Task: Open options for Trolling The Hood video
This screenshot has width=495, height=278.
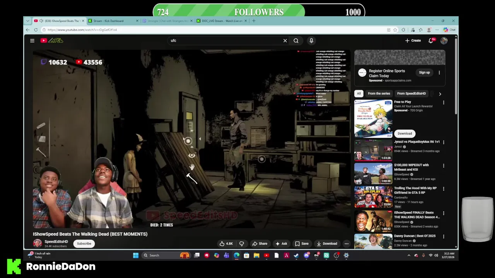Action: tap(444, 189)
